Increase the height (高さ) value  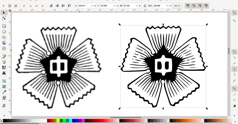coord(170,6)
